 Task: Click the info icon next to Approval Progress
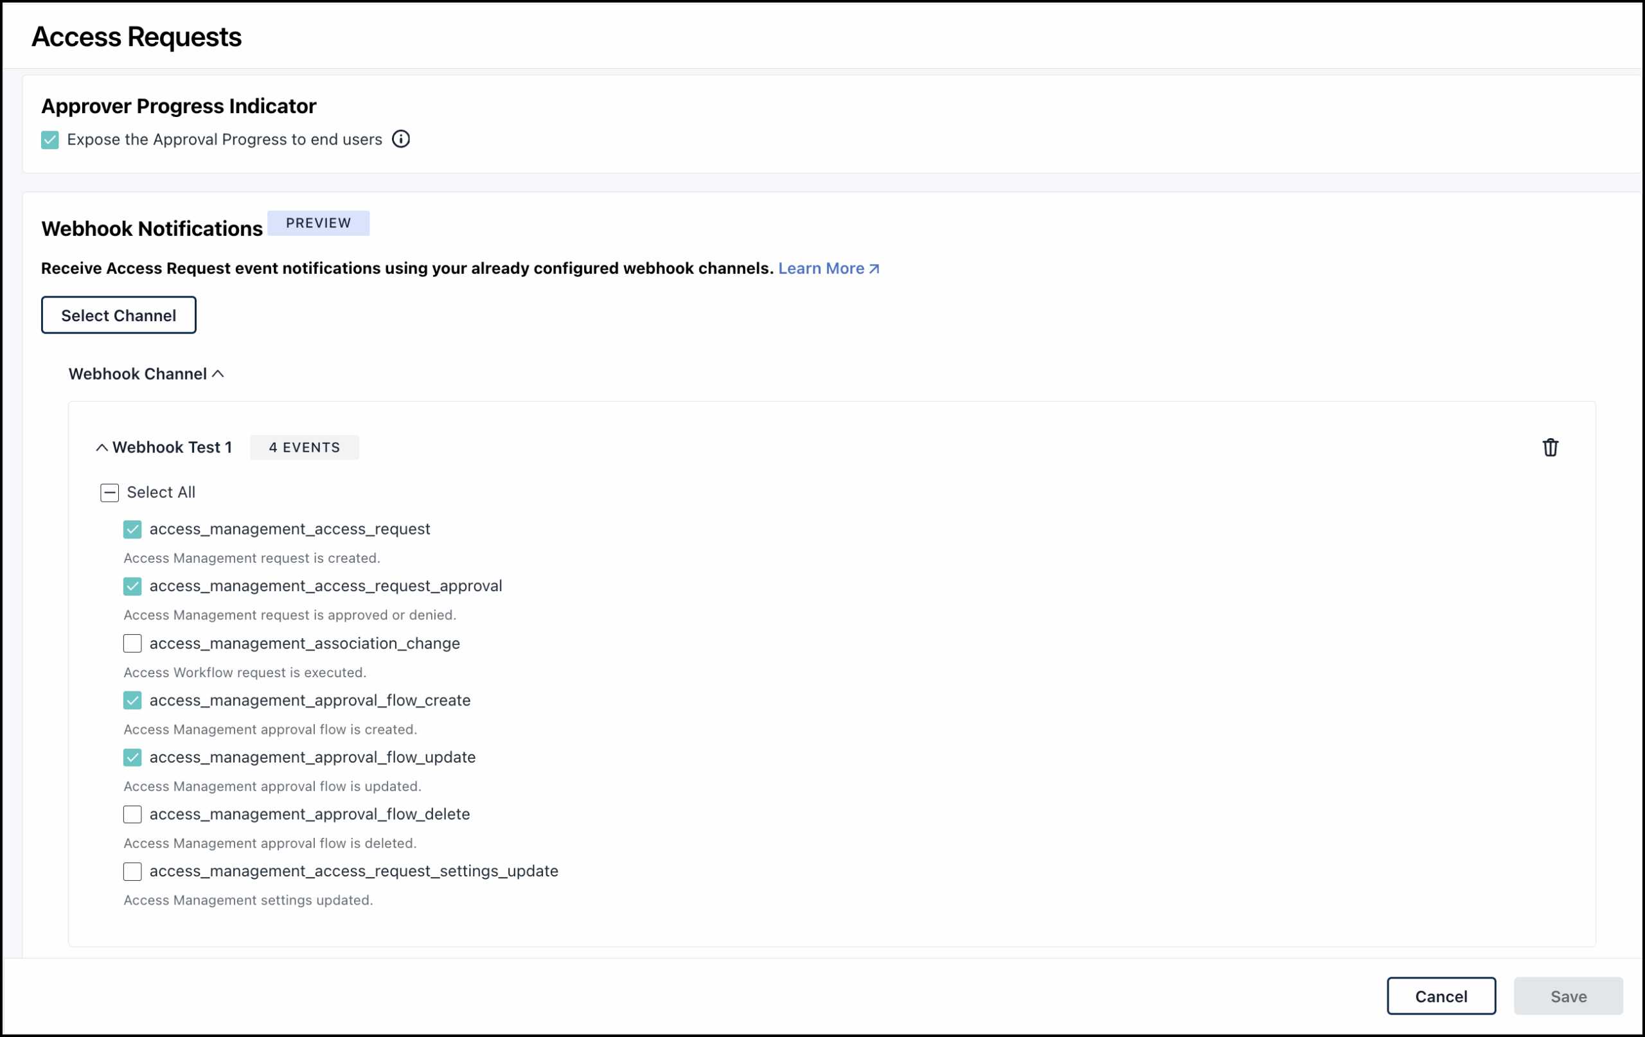click(401, 139)
